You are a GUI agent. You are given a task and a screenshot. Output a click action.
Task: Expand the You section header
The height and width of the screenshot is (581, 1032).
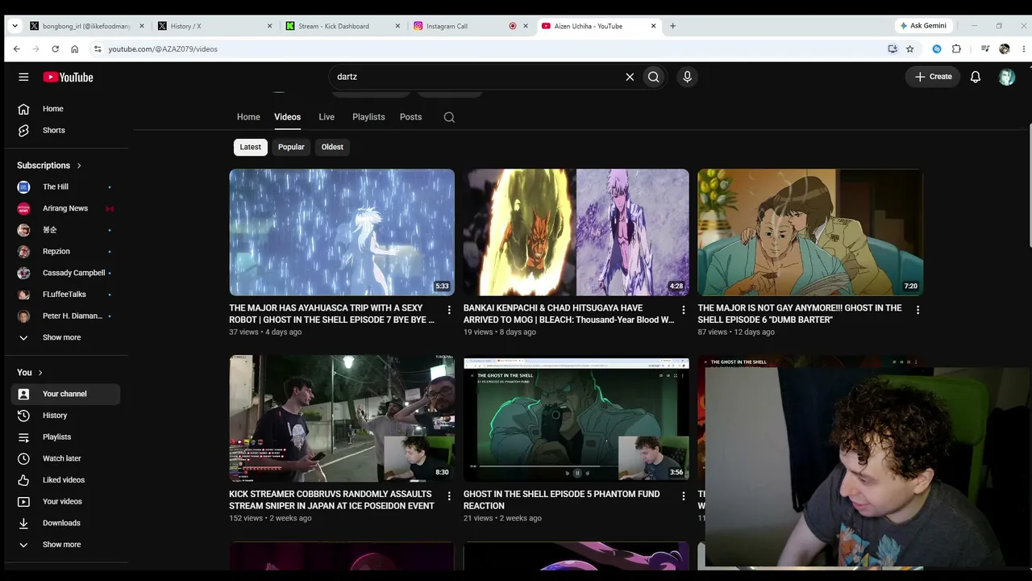pyautogui.click(x=30, y=373)
